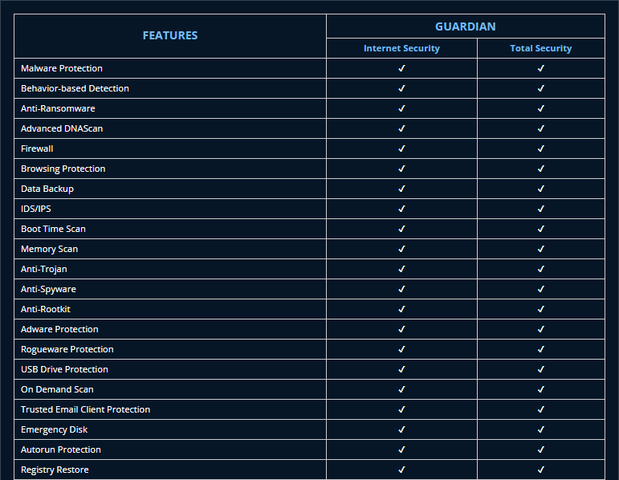The height and width of the screenshot is (480, 619).
Task: Click Total Security checkmark for Anti-Spyware
Action: coord(541,289)
